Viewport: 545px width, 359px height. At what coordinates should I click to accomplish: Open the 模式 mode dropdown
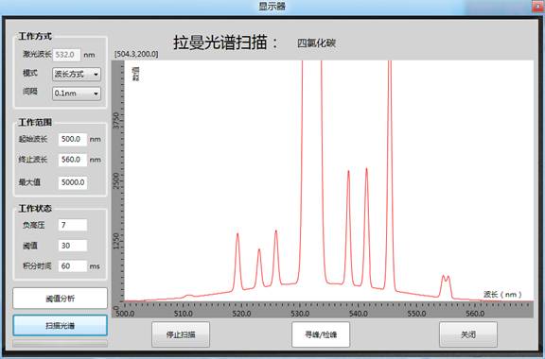(x=77, y=74)
